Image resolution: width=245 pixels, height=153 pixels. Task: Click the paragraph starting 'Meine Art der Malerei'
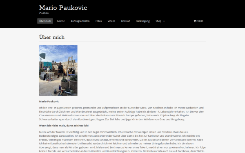(x=122, y=142)
